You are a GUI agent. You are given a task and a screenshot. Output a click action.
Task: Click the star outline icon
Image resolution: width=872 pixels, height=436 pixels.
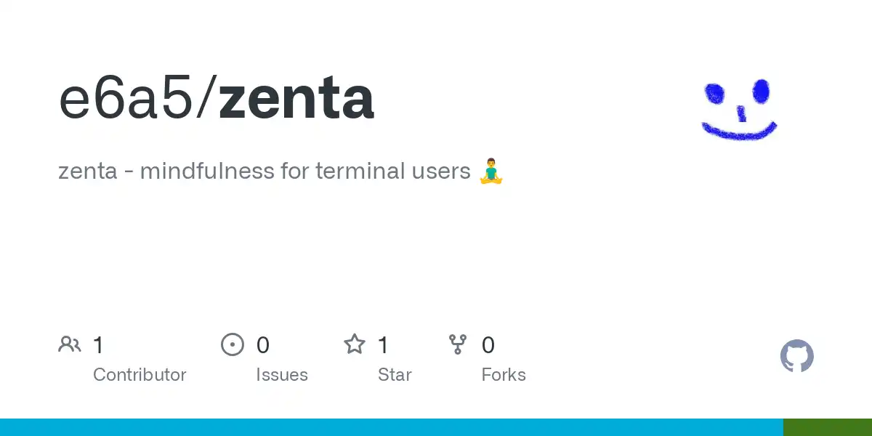(355, 344)
